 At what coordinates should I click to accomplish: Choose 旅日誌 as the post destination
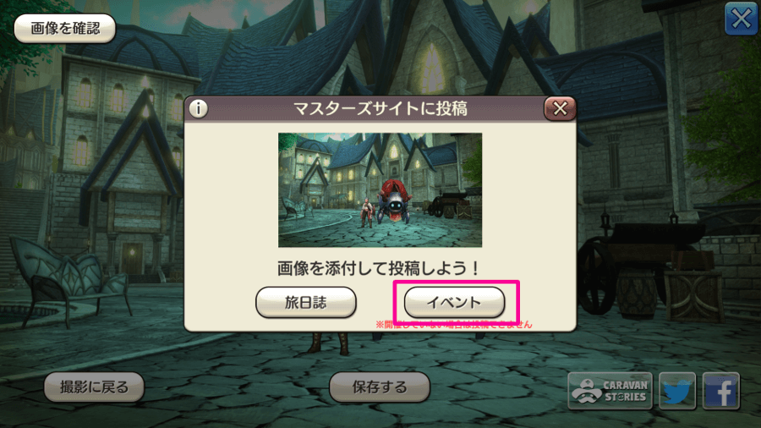point(306,302)
